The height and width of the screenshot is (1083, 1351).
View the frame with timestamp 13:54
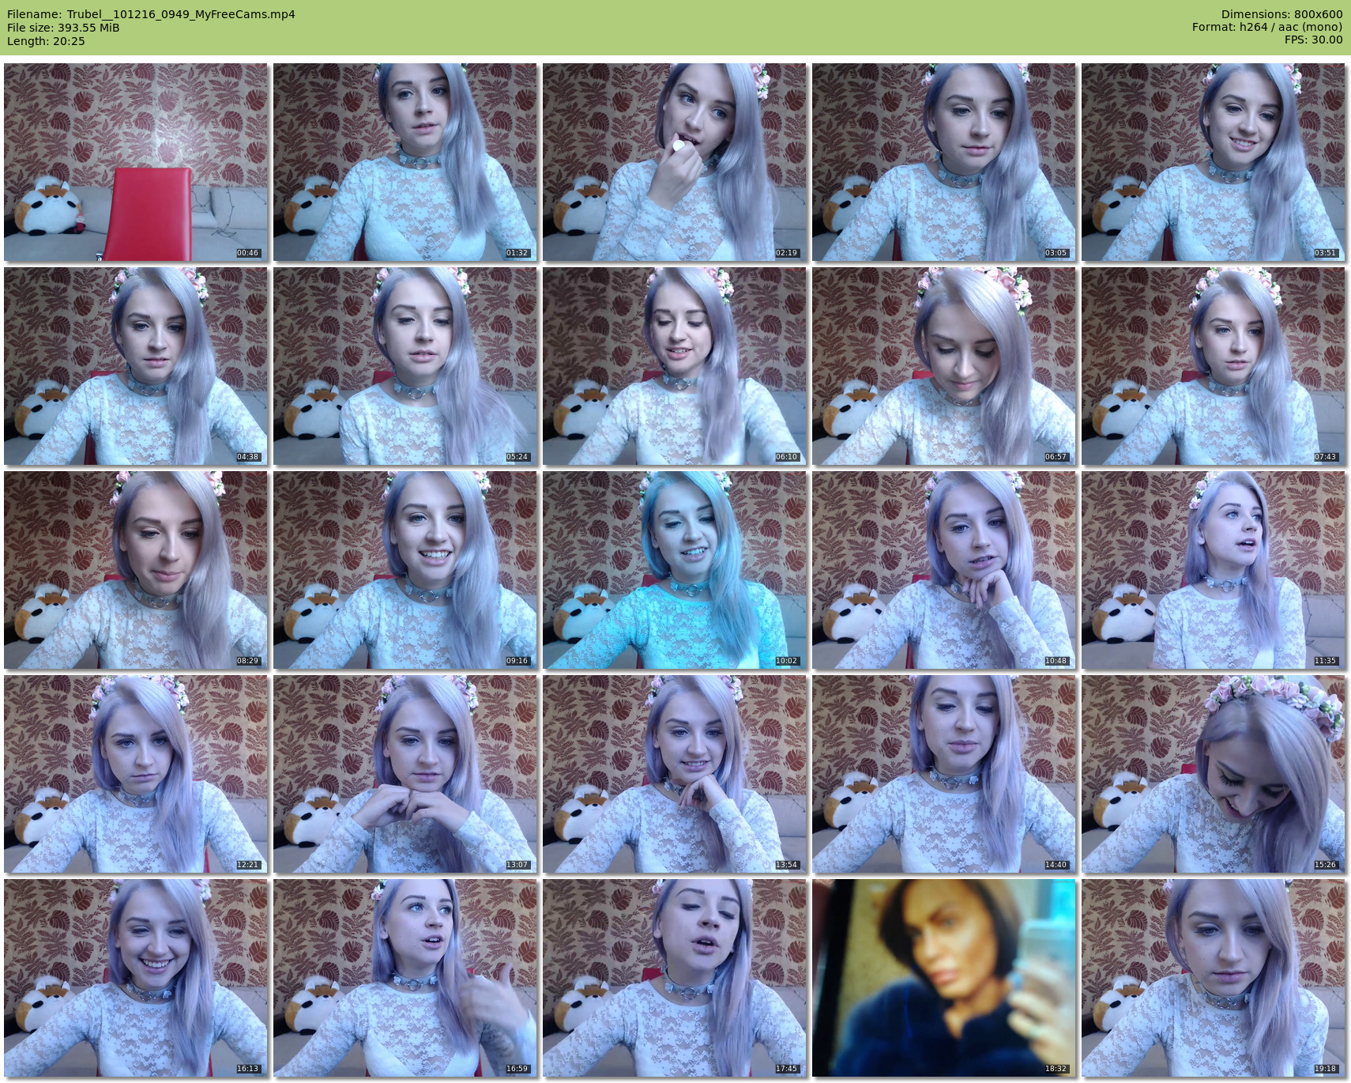tap(675, 774)
